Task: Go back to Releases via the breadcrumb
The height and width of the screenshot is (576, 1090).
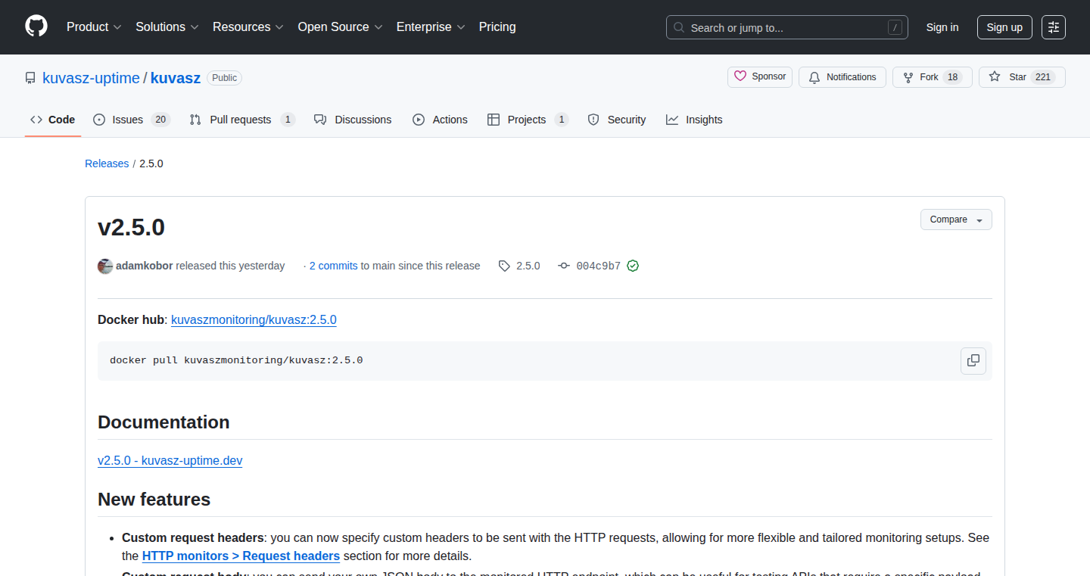Action: tap(107, 163)
